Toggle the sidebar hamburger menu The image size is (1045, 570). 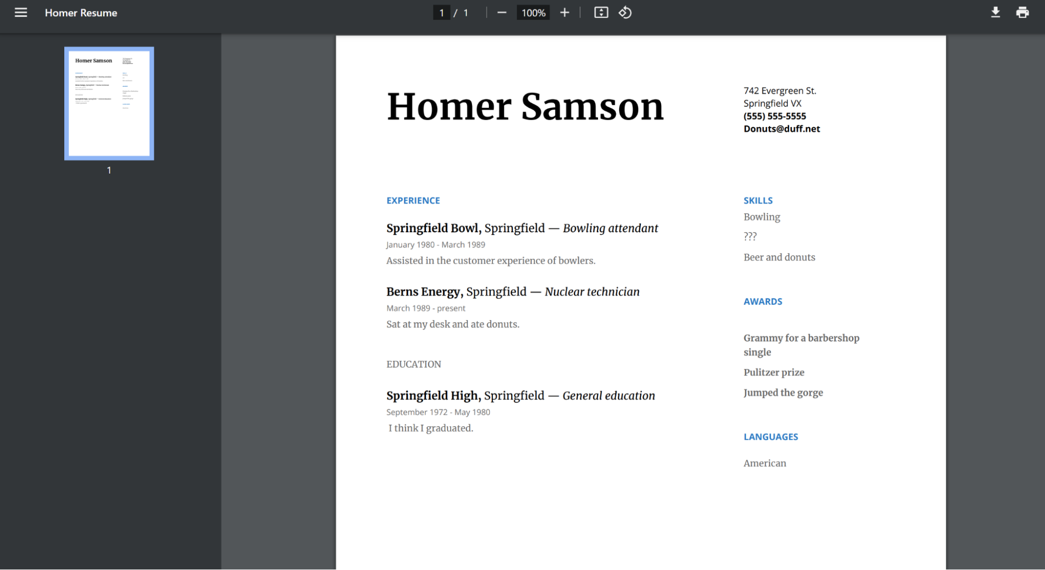(x=21, y=13)
